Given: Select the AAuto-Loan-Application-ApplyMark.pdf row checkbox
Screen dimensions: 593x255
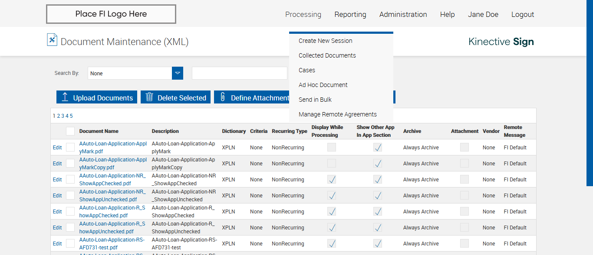Looking at the screenshot, I should pyautogui.click(x=70, y=148).
